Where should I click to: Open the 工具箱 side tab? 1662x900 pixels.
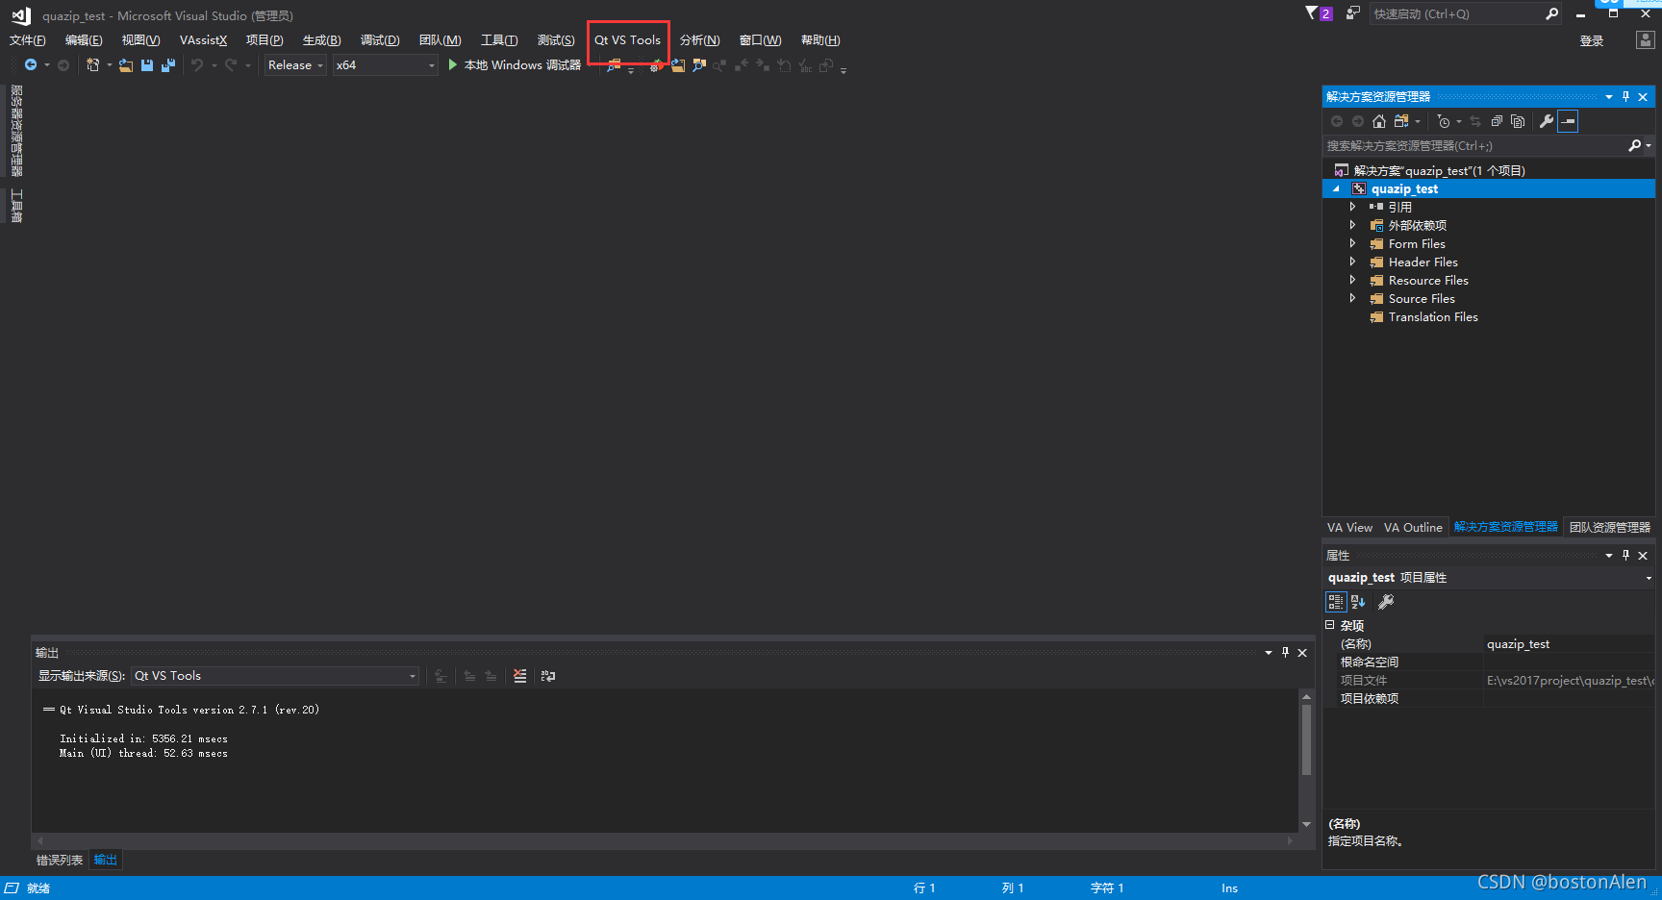click(16, 206)
